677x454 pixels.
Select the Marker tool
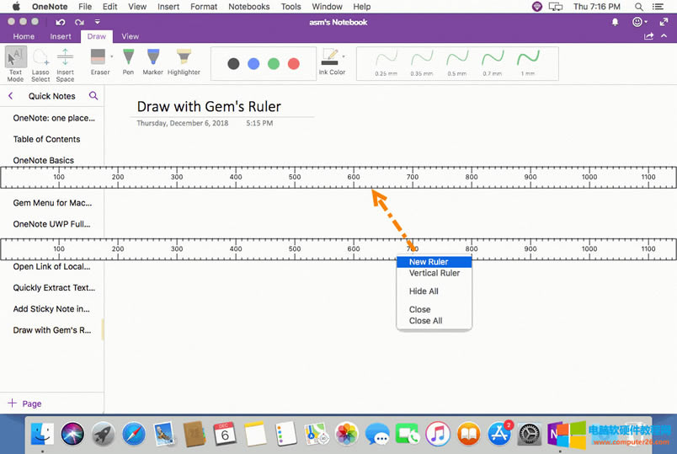click(152, 61)
